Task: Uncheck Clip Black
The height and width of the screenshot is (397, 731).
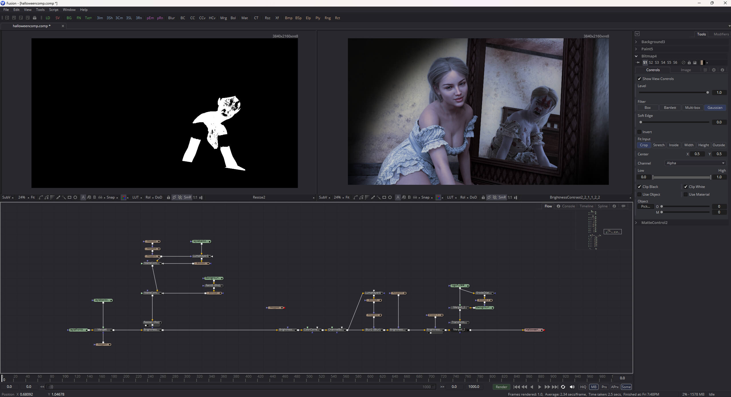Action: click(639, 187)
